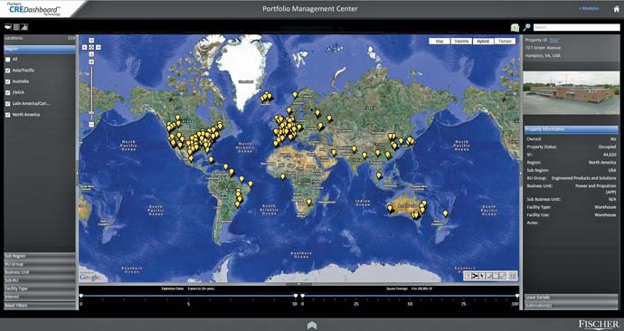The image size is (624, 331).
Task: Expand the Facility Type filter
Action: [40, 288]
